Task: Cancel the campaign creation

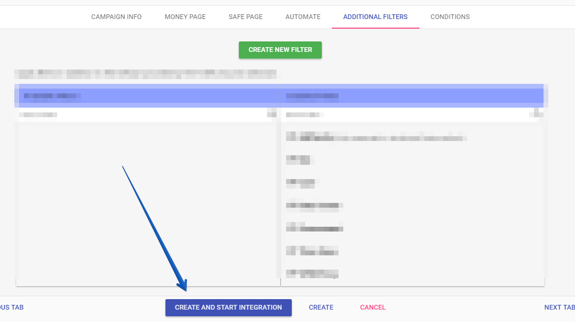Action: pos(372,307)
